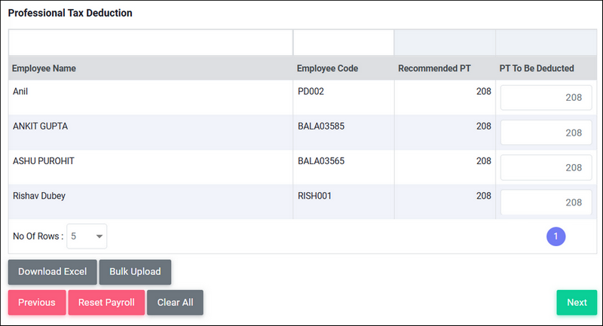603x326 pixels.
Task: Go back with the Previous button
Action: (x=37, y=303)
